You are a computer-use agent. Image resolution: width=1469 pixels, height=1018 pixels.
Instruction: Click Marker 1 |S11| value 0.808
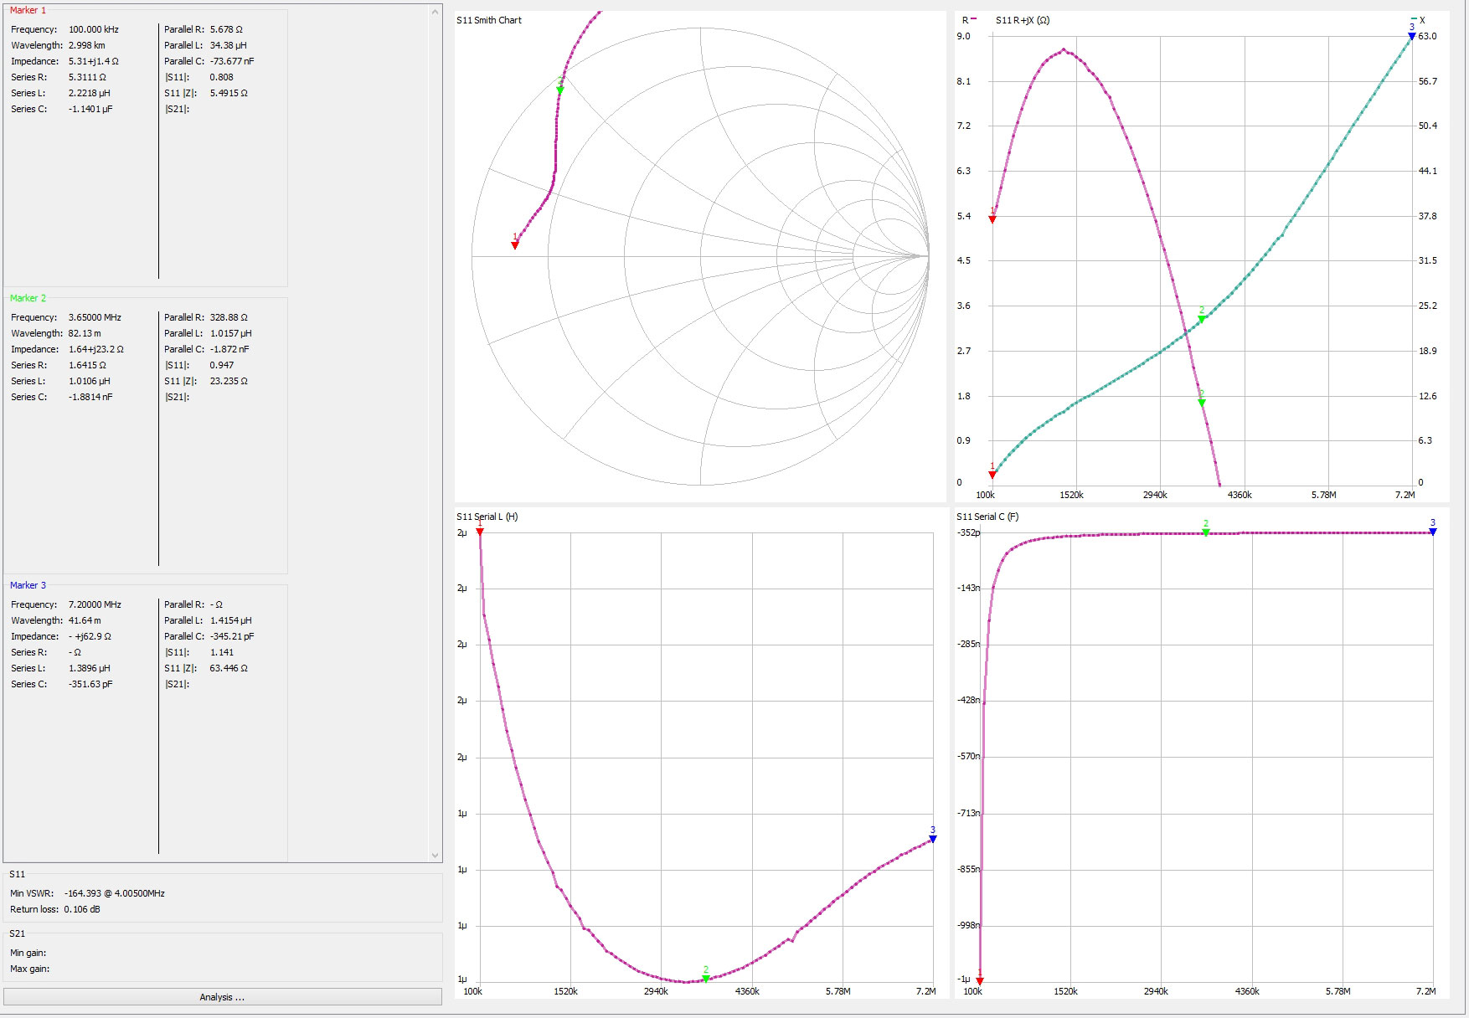coord(222,77)
